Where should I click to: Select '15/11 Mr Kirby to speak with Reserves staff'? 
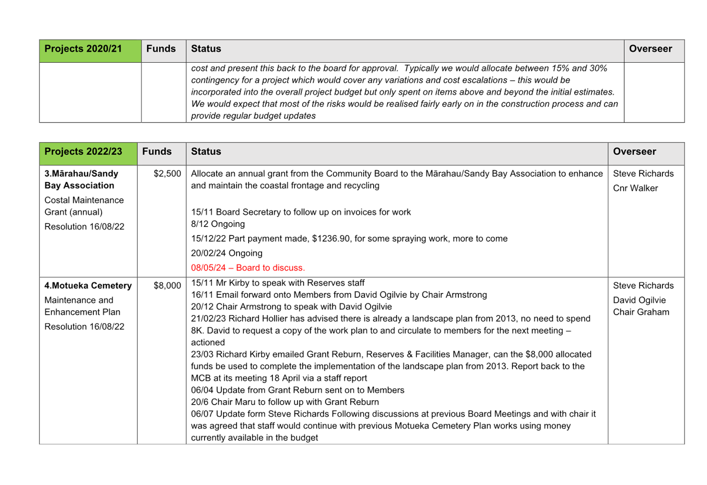point(278,283)
